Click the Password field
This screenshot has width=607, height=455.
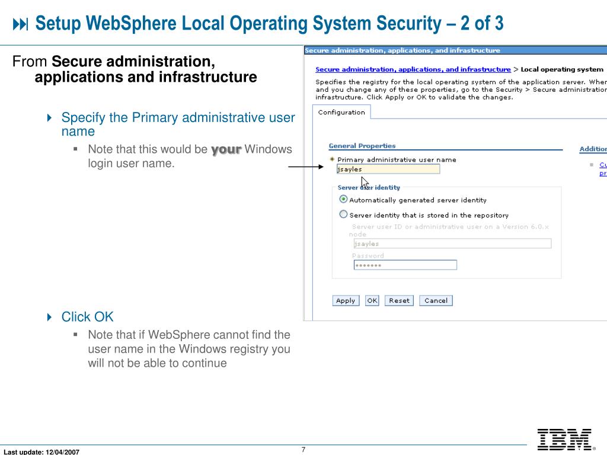(x=405, y=265)
